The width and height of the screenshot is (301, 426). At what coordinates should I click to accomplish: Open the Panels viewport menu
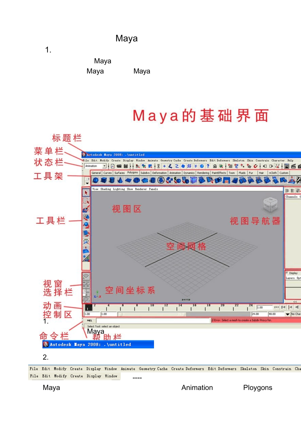click(x=153, y=189)
